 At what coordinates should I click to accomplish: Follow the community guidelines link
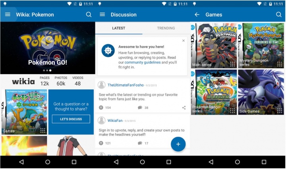click(143, 62)
